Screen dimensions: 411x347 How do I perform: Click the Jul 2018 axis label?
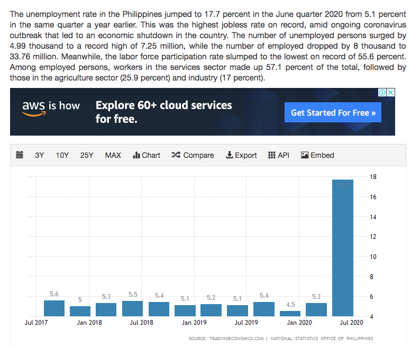click(x=142, y=322)
